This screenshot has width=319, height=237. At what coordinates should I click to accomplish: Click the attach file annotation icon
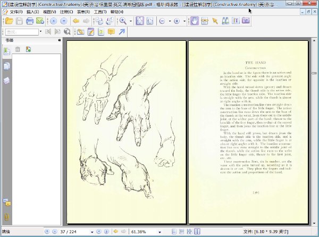tap(81, 32)
